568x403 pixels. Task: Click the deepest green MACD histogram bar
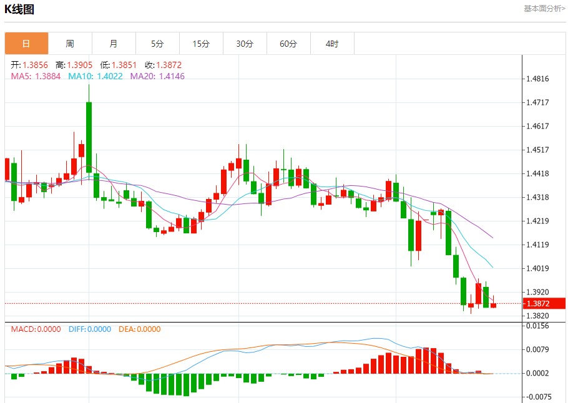[x=186, y=385]
